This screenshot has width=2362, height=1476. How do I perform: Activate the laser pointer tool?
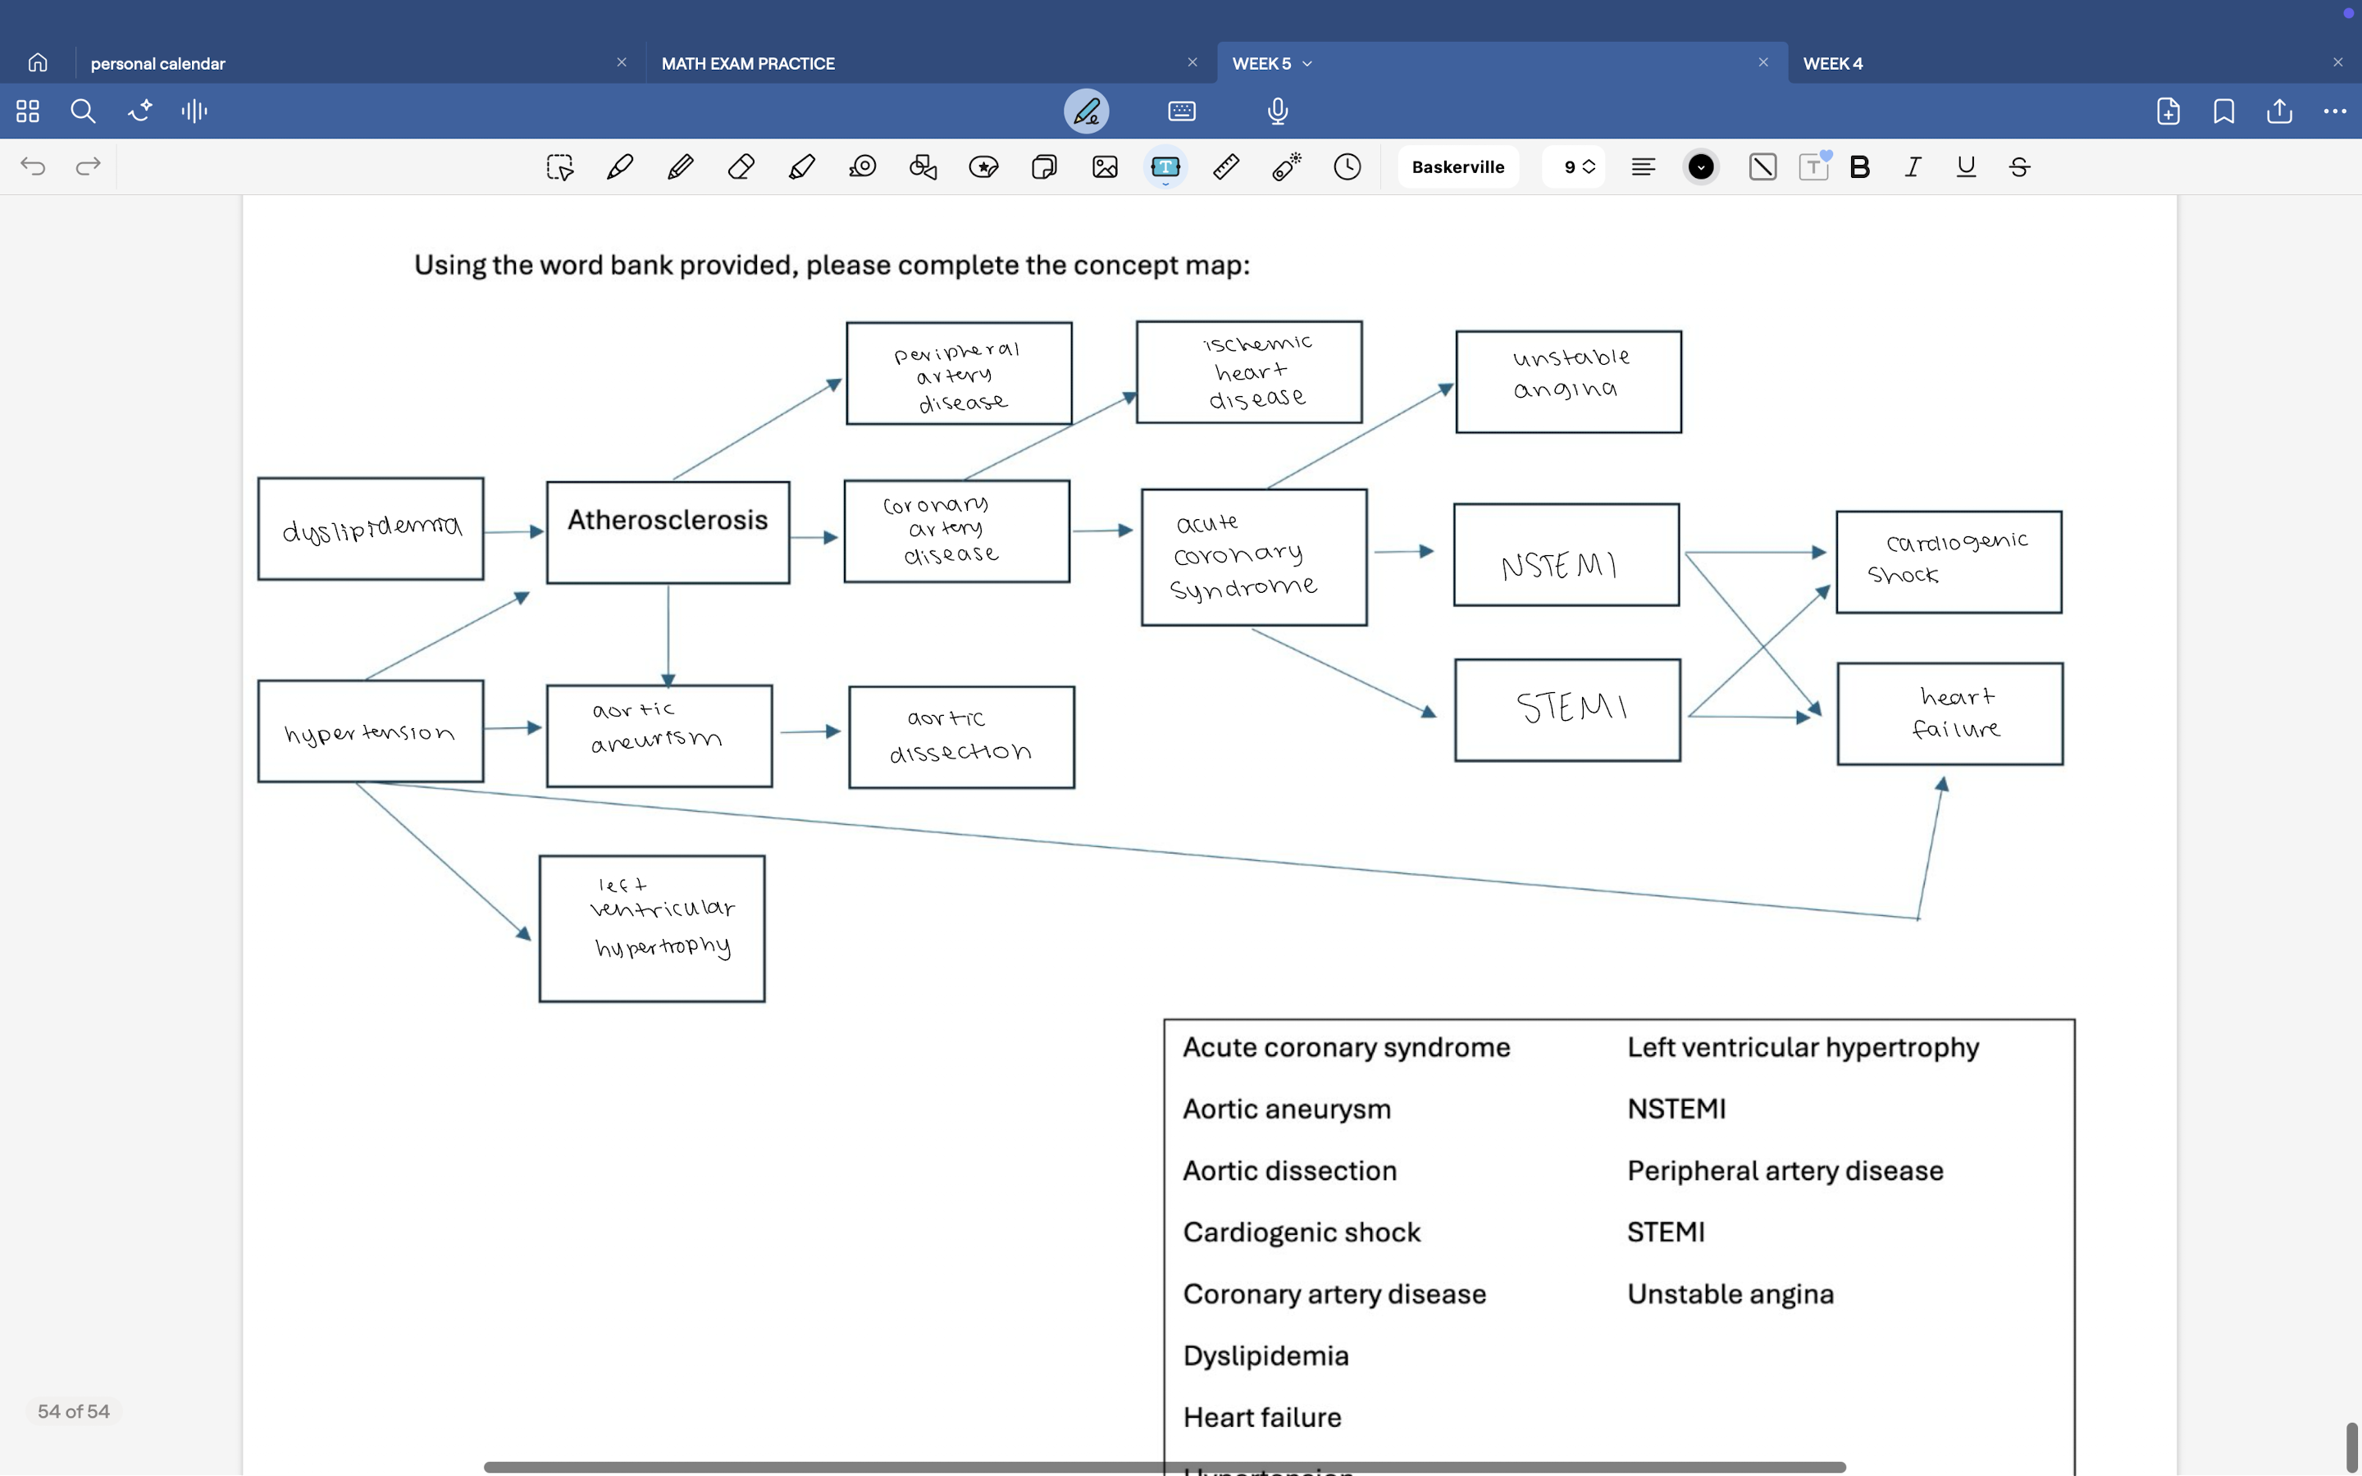click(x=1287, y=167)
